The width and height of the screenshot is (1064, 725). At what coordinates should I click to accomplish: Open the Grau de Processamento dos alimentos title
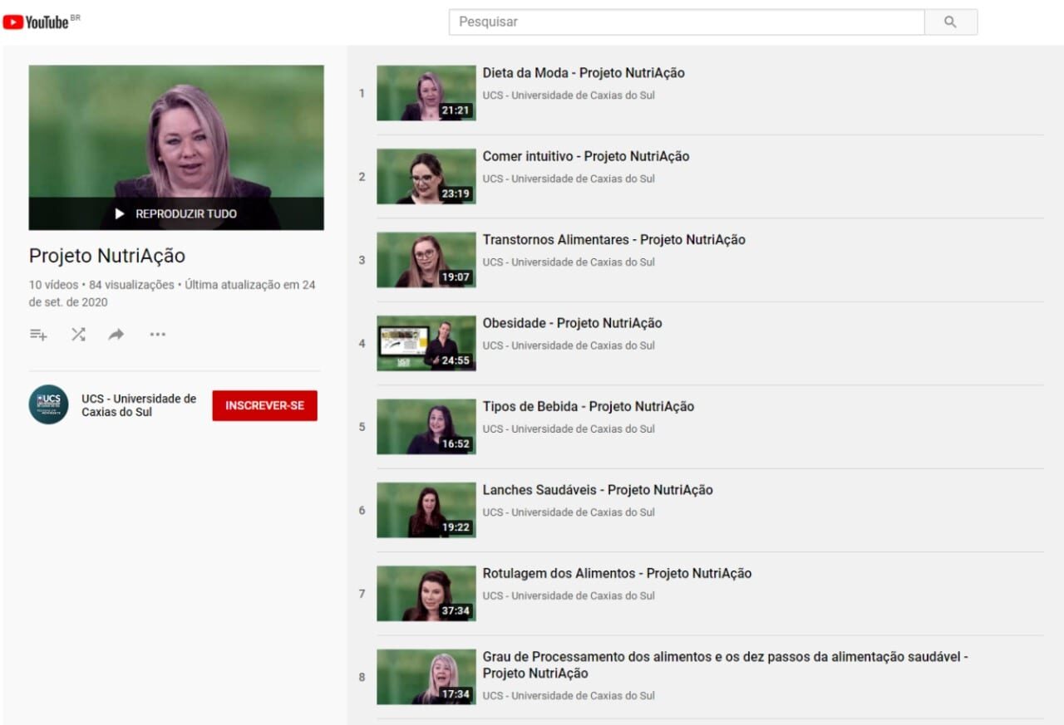[x=726, y=665]
